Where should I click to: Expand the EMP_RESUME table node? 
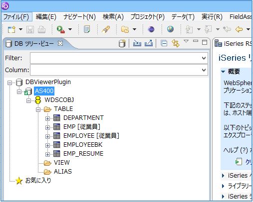47,154
